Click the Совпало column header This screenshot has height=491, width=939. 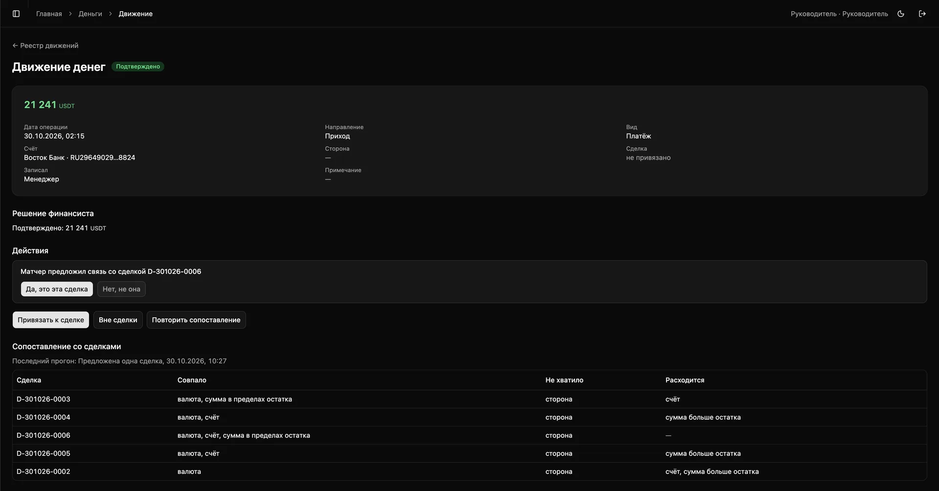[192, 380]
